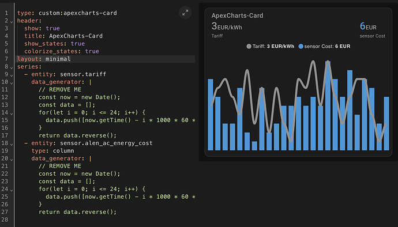Collapse the series block on line 8

pos(12,68)
